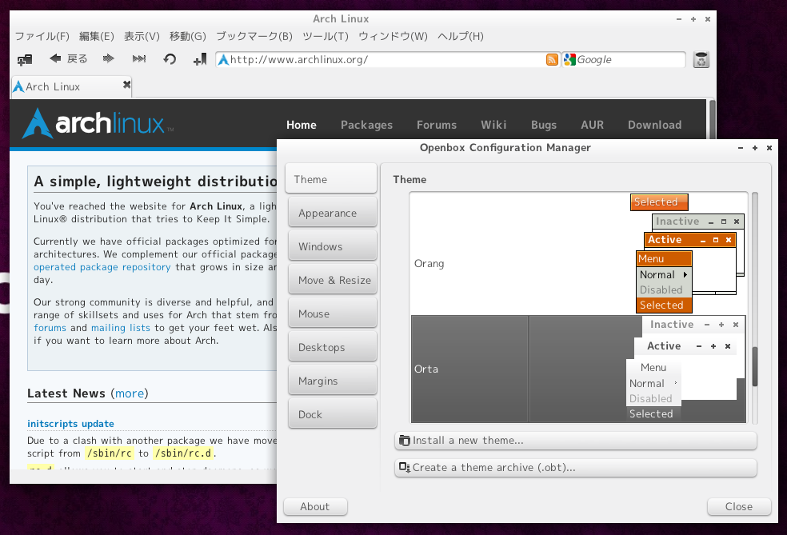Click the add bookmark icon in toolbar
The image size is (787, 535).
[200, 60]
